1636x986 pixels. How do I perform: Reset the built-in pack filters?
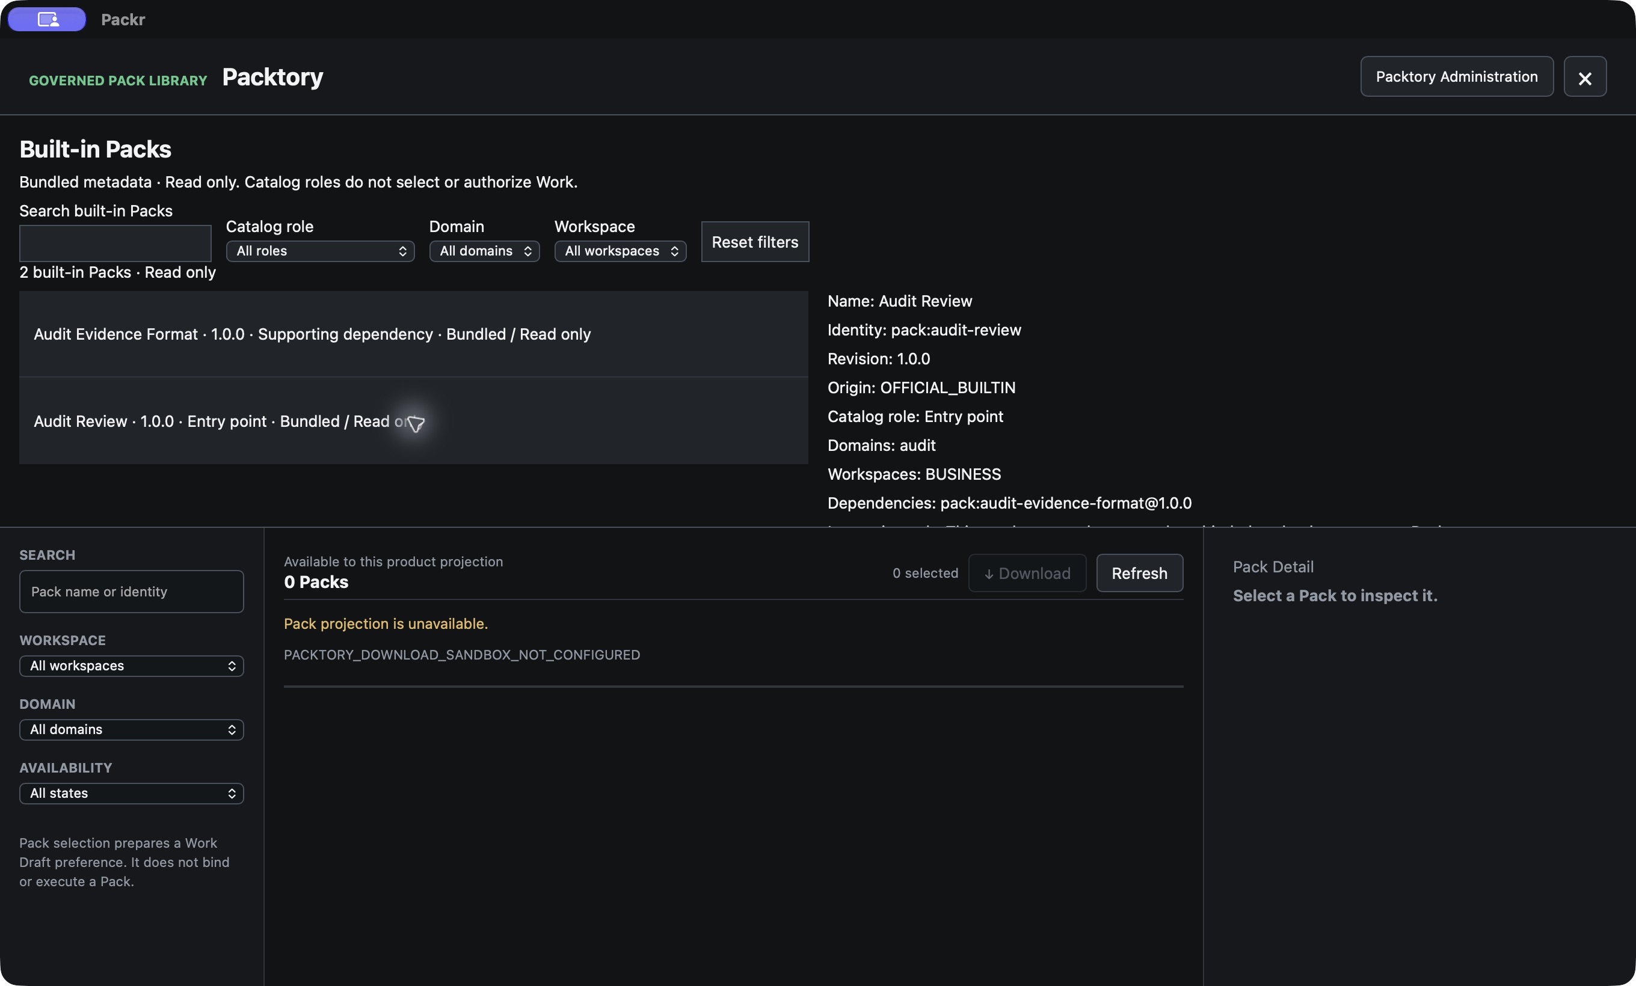click(x=755, y=242)
